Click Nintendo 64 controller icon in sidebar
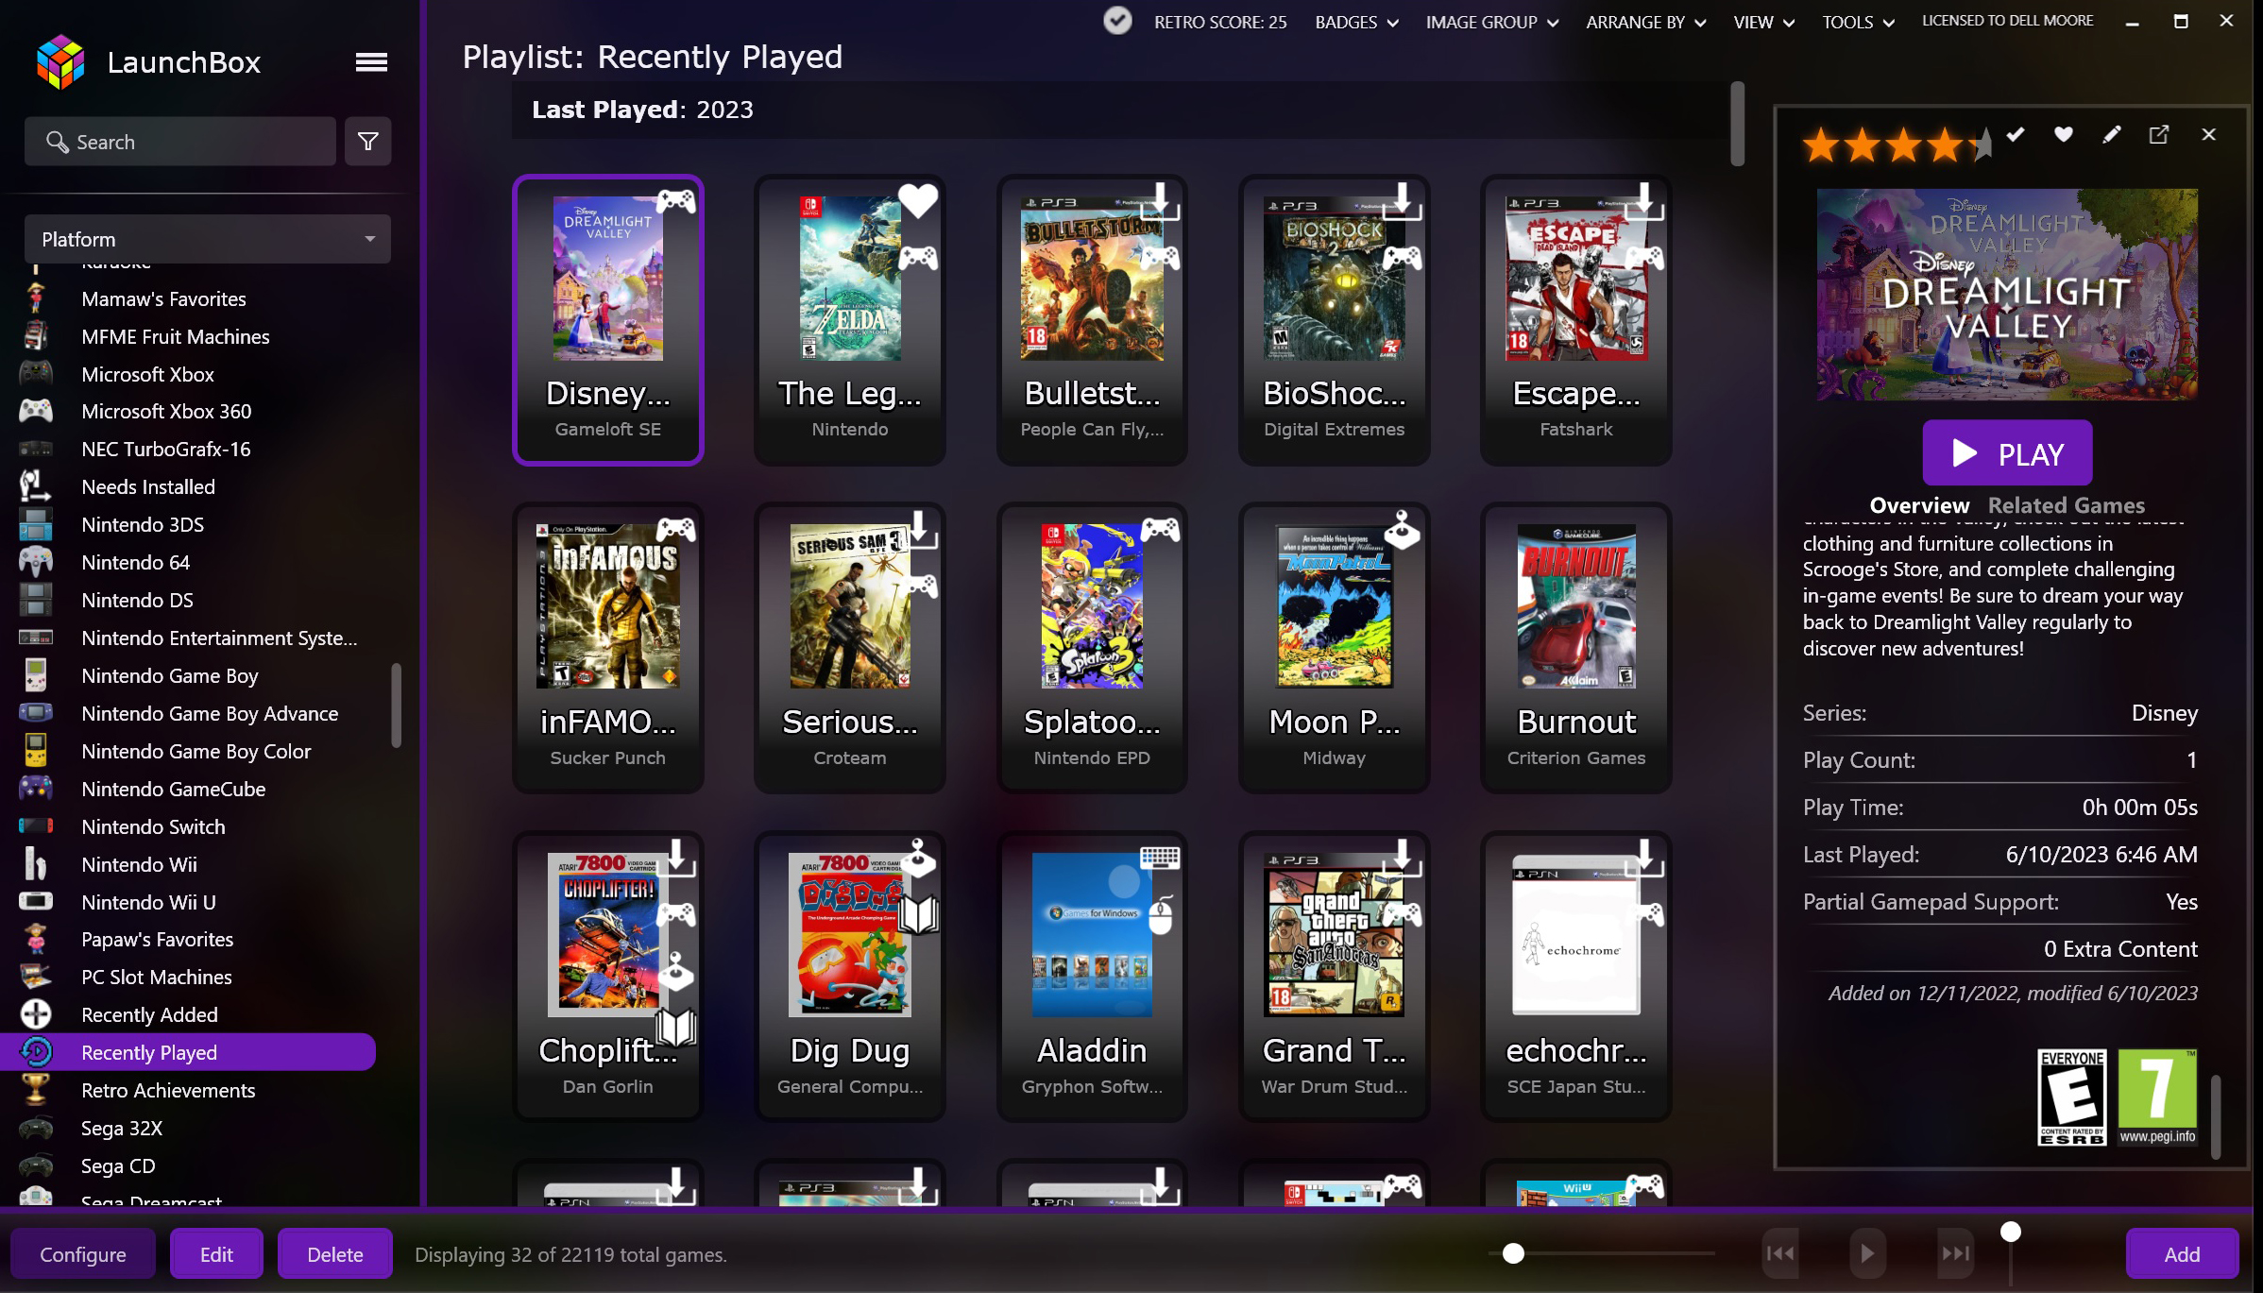 point(36,562)
